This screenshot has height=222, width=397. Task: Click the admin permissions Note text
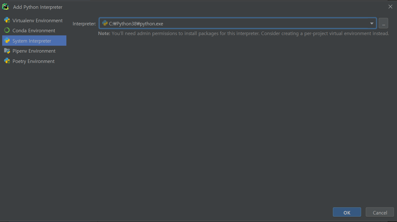244,33
